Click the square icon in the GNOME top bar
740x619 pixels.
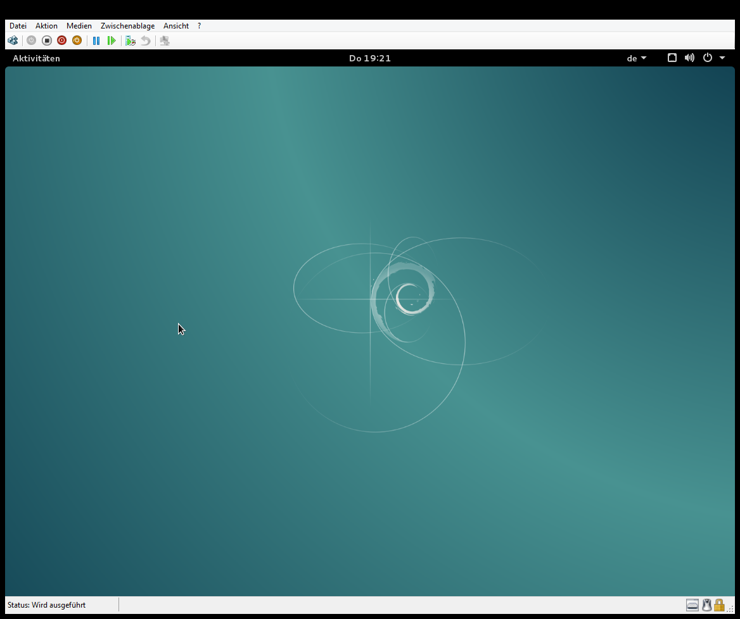[672, 58]
